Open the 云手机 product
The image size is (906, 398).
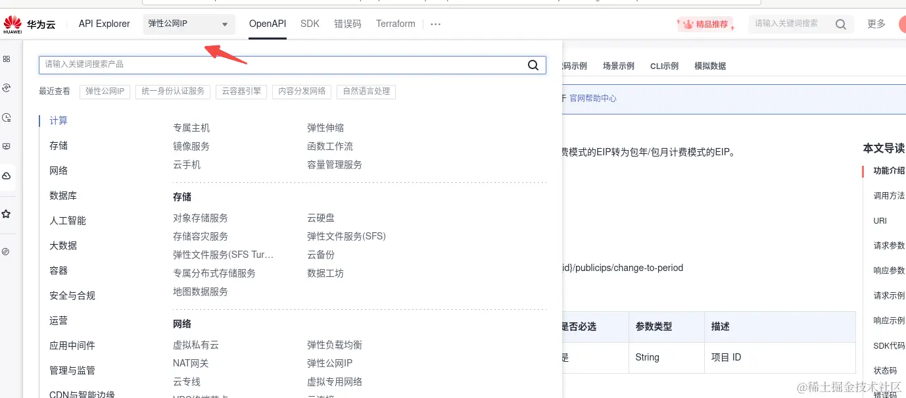(x=187, y=164)
